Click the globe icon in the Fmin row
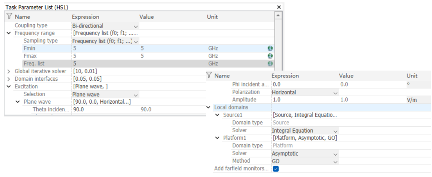This screenshot has height=177, width=432. (270, 48)
